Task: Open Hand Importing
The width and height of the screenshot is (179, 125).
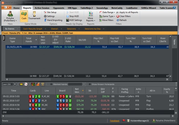Action: pyautogui.click(x=53, y=20)
